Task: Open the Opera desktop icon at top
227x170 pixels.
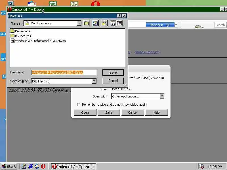Action: 96,3
